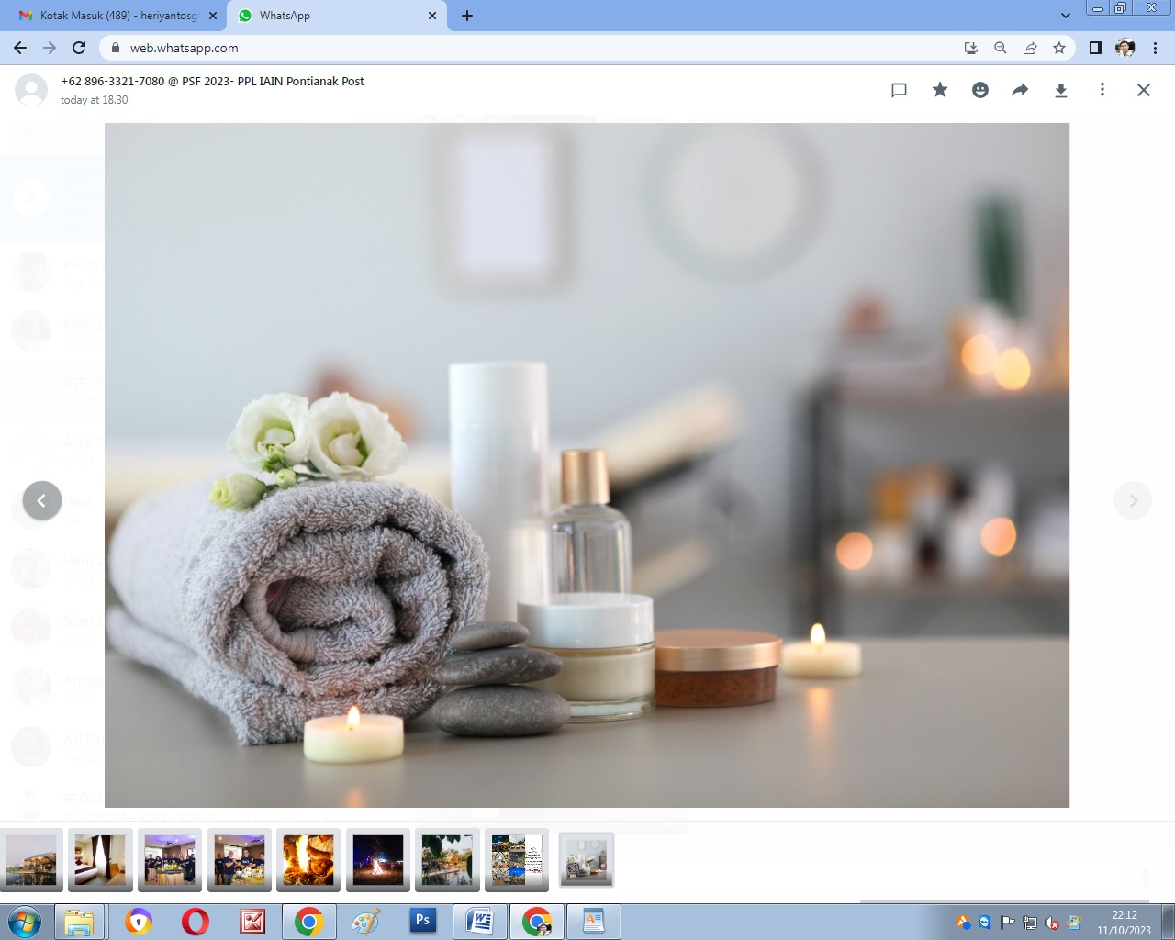This screenshot has width=1175, height=940.
Task: Click the 'today at 18.30' timestamp
Action: 95,100
